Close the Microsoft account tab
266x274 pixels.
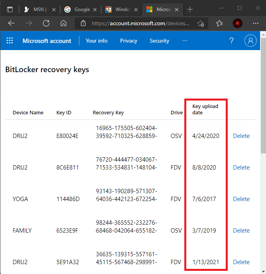[177, 9]
